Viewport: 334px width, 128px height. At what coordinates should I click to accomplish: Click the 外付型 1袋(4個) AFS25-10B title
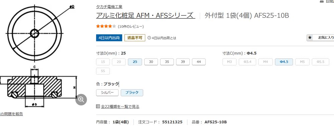pos(247,16)
